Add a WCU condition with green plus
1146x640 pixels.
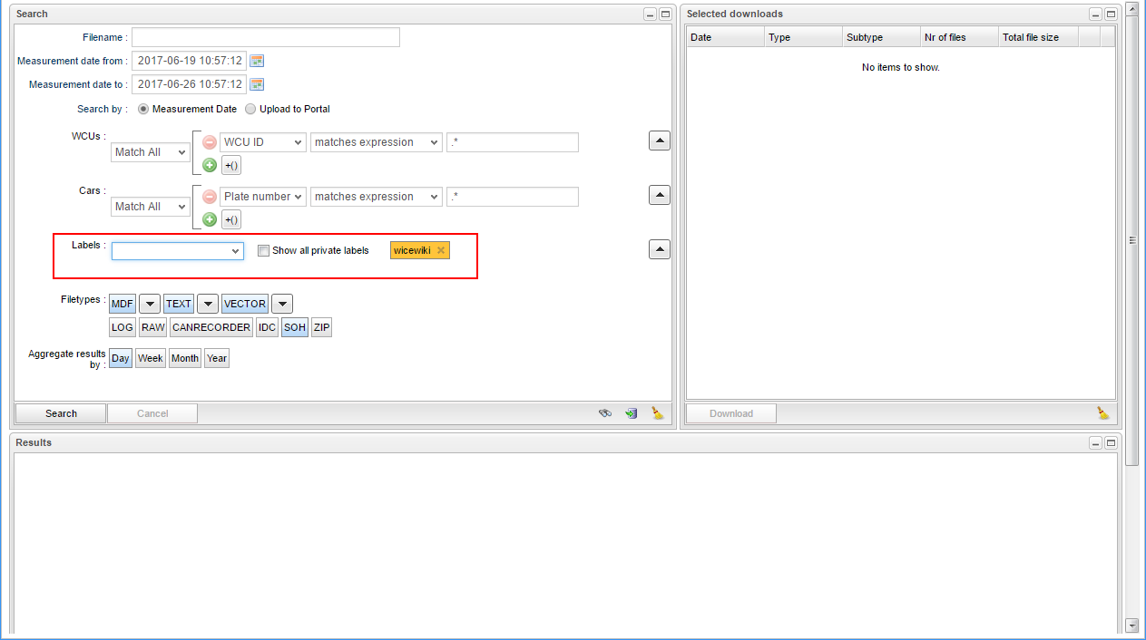point(210,165)
